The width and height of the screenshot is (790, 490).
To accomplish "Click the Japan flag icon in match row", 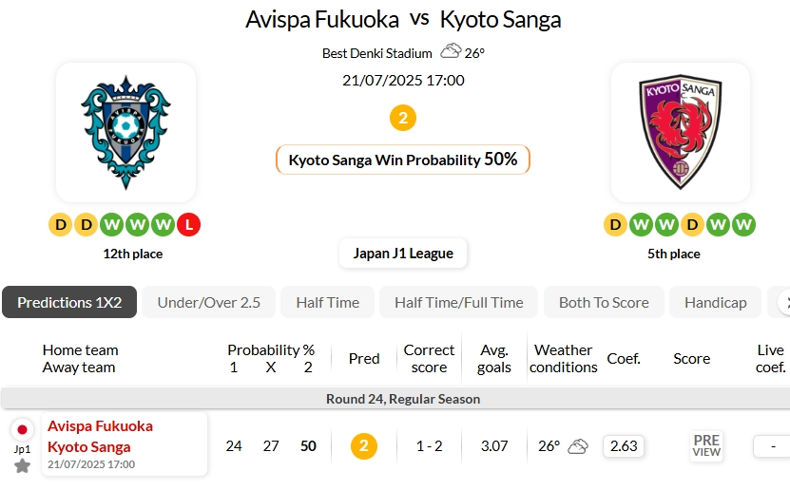I will tap(22, 429).
